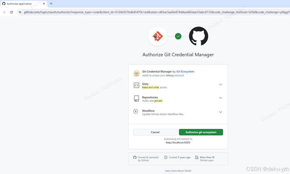Image resolution: width=290 pixels, height=174 pixels.
Task: Click the GitHub mark beside Owned & operated
Action: [135, 157]
